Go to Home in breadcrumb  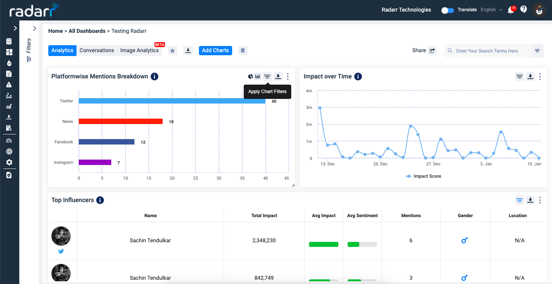tap(56, 31)
